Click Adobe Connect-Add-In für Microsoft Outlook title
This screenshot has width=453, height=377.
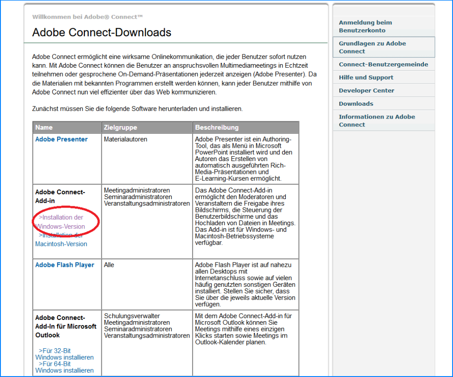click(65, 327)
